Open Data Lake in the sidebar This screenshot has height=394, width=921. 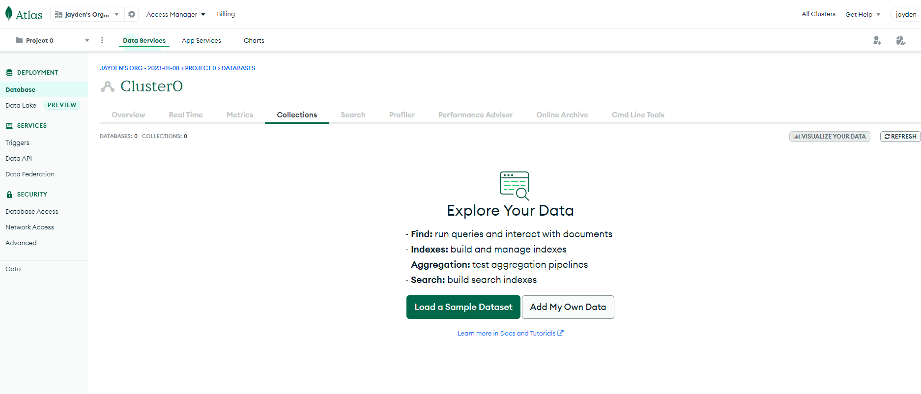point(21,105)
